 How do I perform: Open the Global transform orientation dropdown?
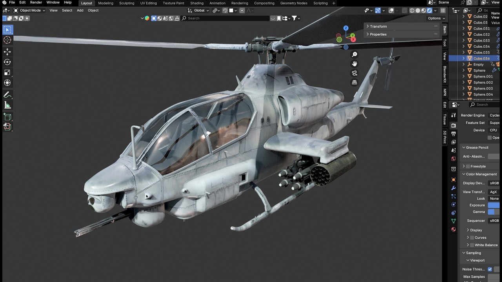point(198,11)
